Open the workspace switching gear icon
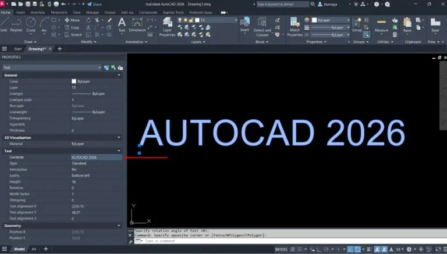Viewport: 447px width, 254px height. (x=409, y=249)
